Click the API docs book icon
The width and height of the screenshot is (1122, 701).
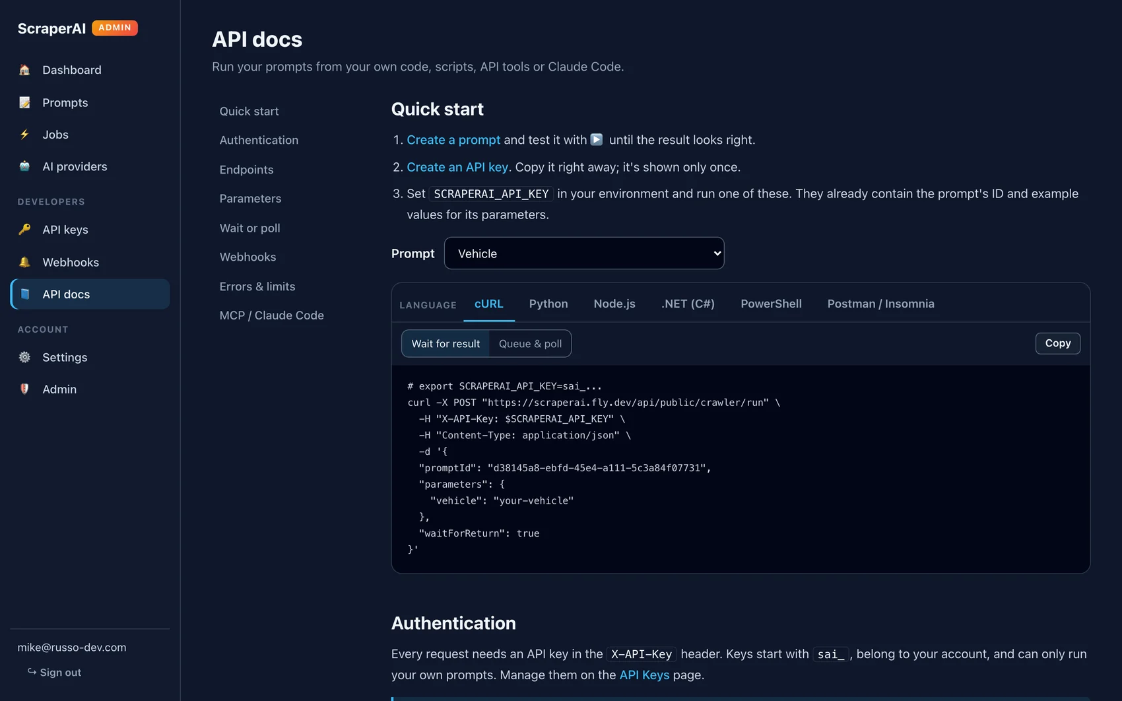[x=24, y=294]
